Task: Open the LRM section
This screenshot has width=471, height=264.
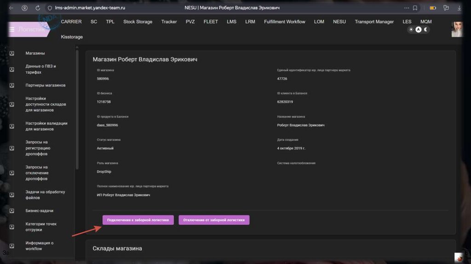Action: click(x=250, y=22)
